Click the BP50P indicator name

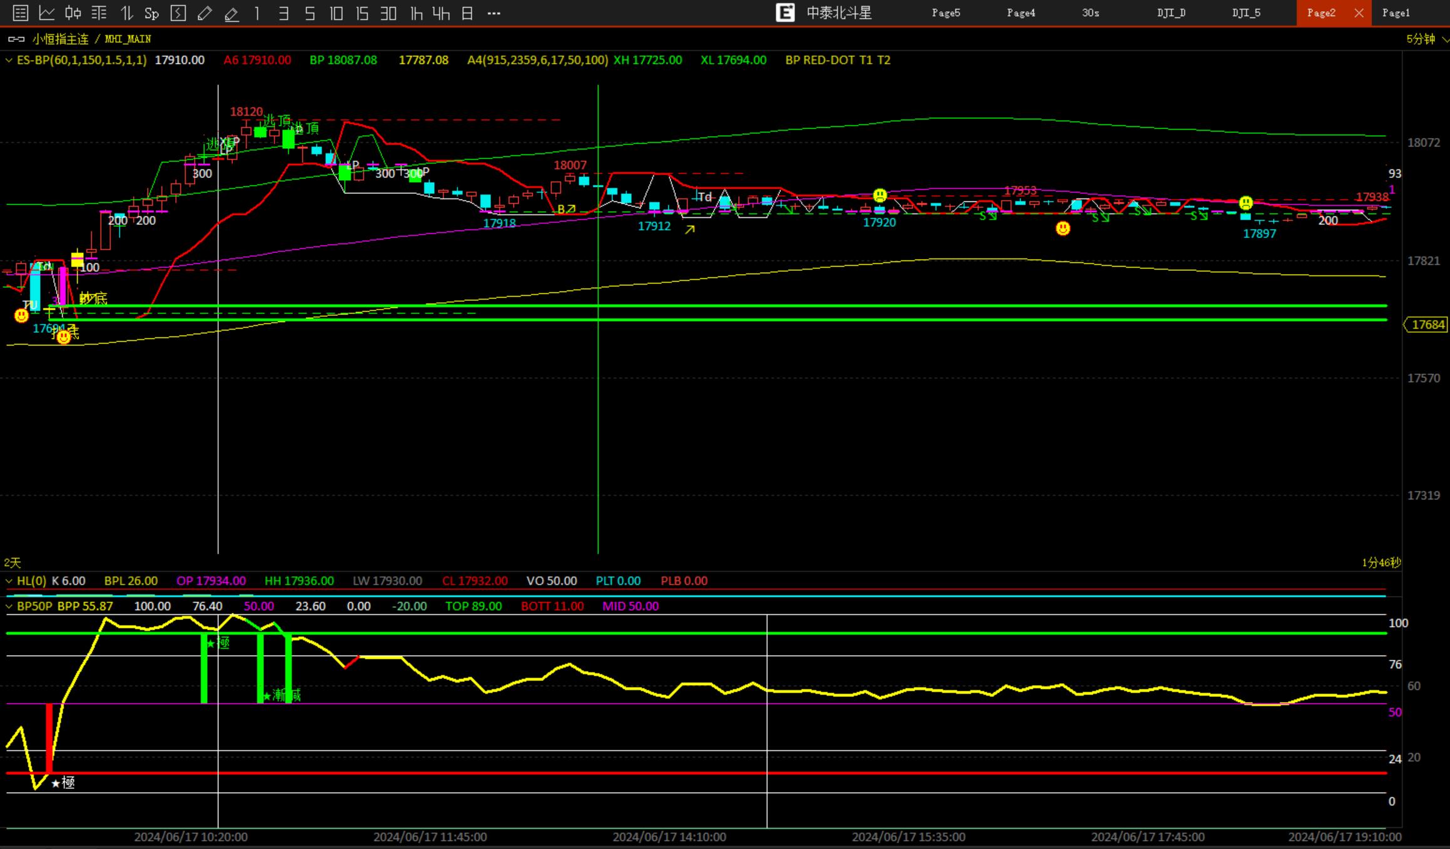pos(34,606)
